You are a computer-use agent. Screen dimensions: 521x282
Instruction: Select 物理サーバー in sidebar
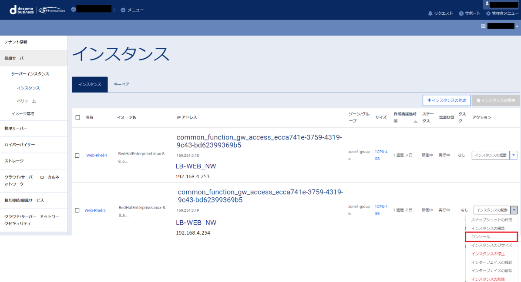click(x=34, y=128)
